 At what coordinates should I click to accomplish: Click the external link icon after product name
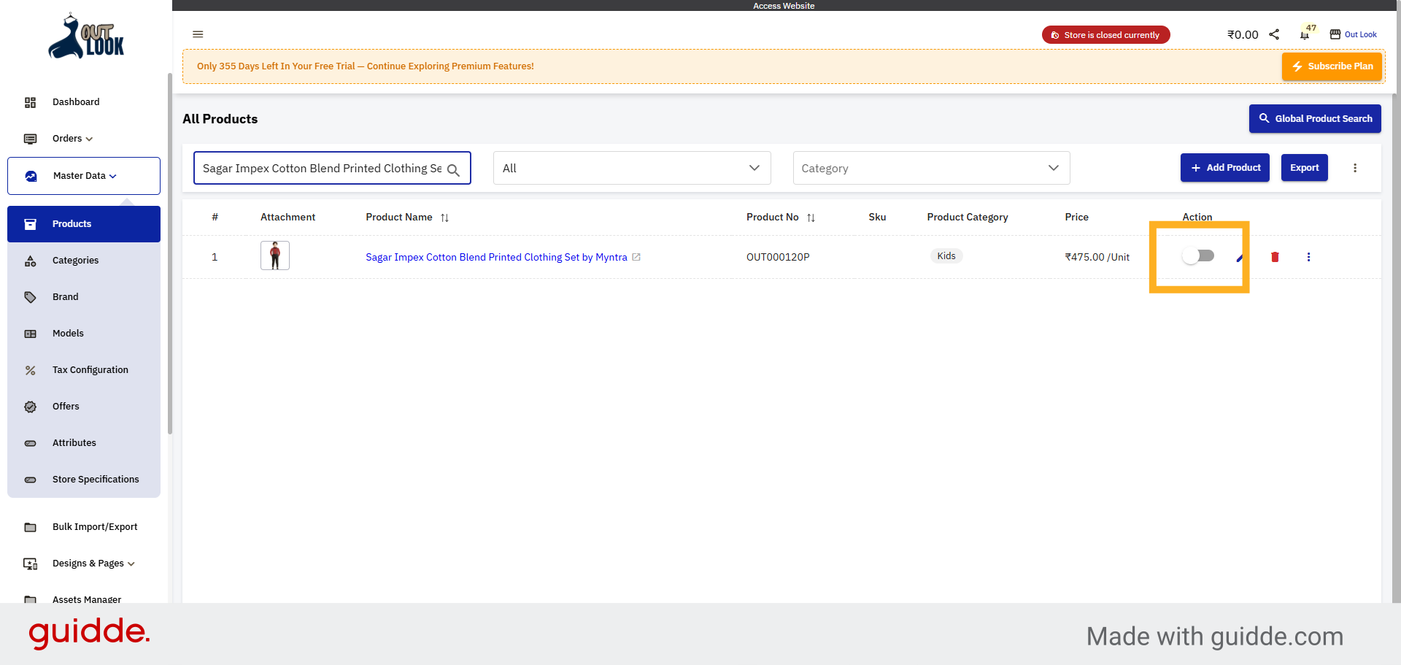tap(636, 257)
